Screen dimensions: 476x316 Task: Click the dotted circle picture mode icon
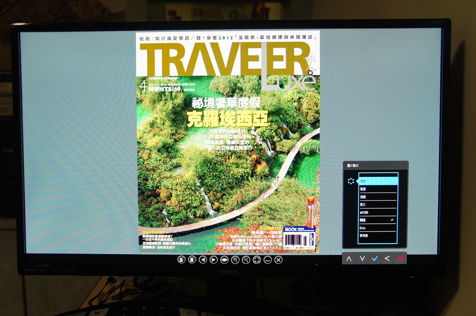pyautogui.click(x=350, y=181)
